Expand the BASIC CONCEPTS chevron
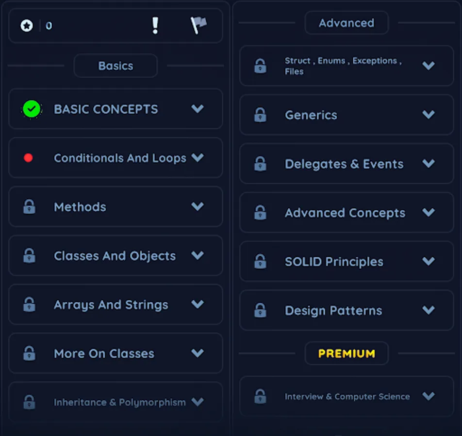Screen dimensions: 462x436 point(198,109)
